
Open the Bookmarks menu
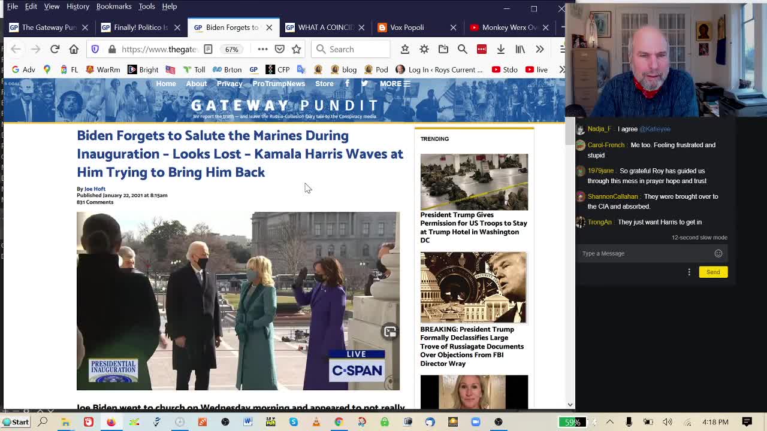coord(114,6)
